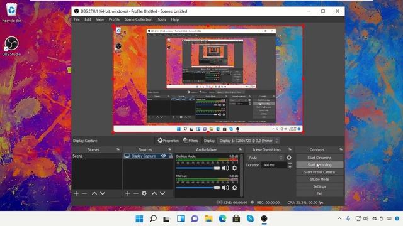403x226 pixels.
Task: Click preview canvas of display capture
Action: [208, 79]
